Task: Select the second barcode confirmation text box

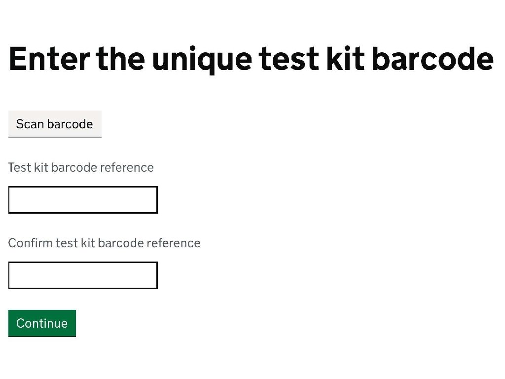Action: [x=83, y=275]
